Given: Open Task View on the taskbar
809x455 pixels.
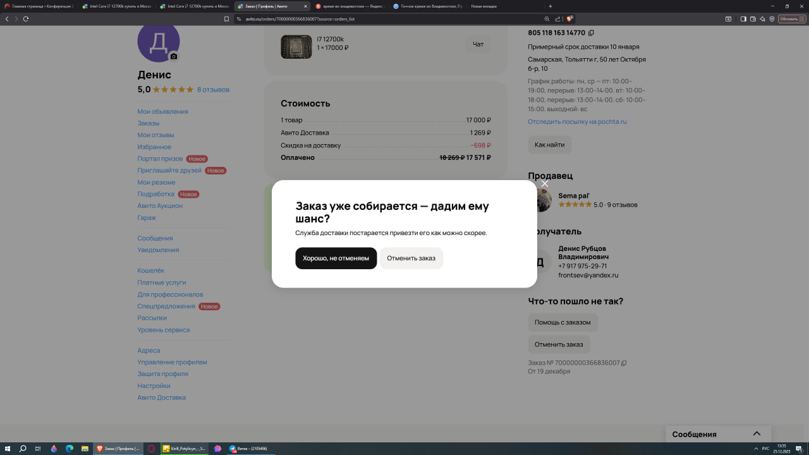Looking at the screenshot, I should (x=38, y=449).
